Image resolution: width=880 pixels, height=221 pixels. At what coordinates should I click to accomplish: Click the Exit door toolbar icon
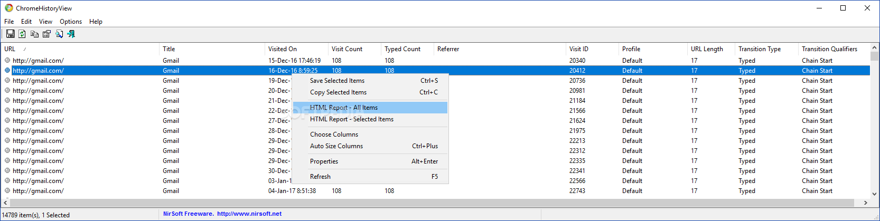click(x=71, y=34)
